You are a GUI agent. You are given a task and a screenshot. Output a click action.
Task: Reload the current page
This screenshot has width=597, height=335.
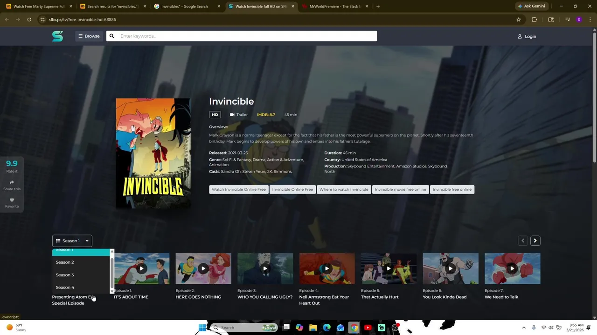tap(29, 20)
